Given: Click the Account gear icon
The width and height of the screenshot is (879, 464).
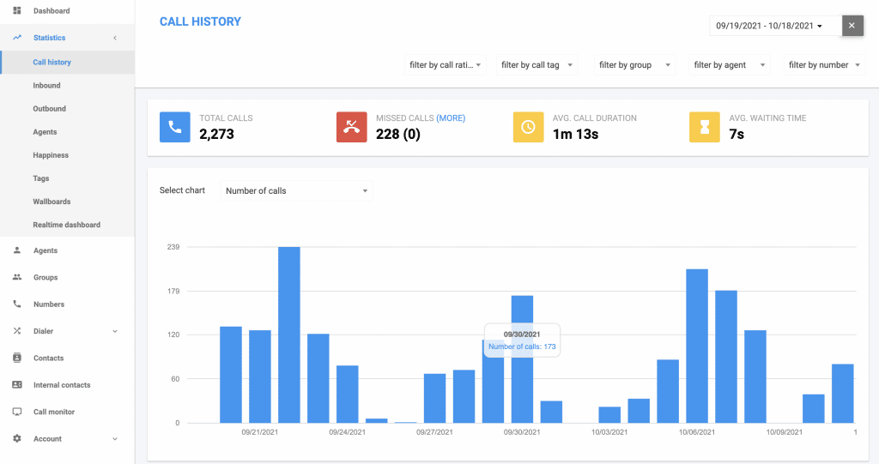Looking at the screenshot, I should pyautogui.click(x=17, y=438).
